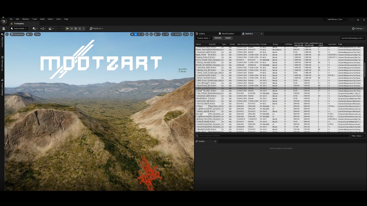Open the Show flags menu

[38, 34]
